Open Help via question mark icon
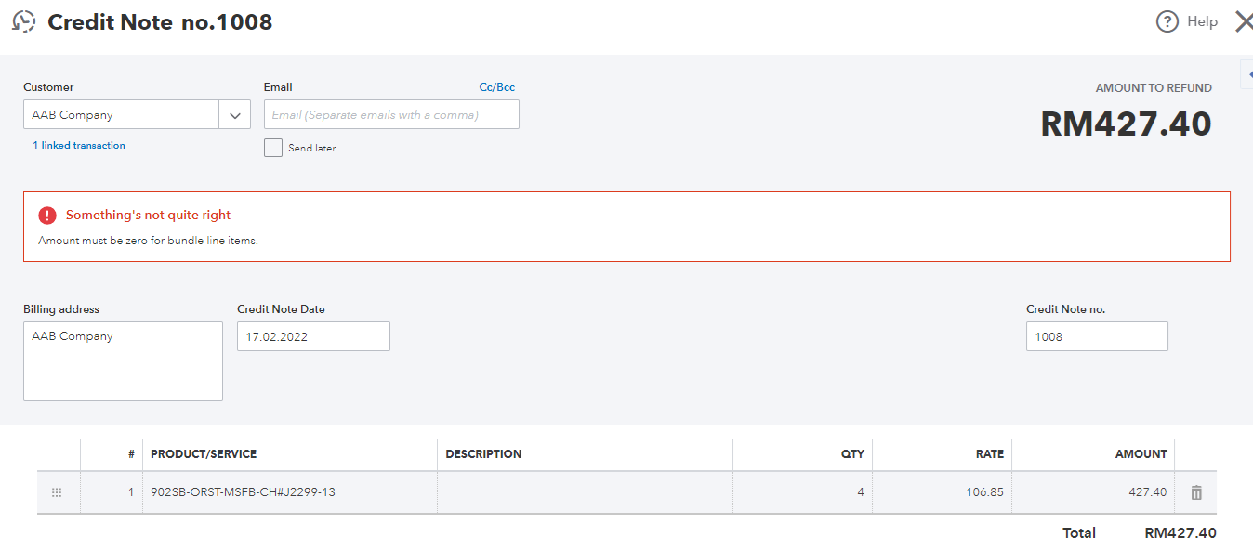Screen dimensions: 1253x550 1167,21
